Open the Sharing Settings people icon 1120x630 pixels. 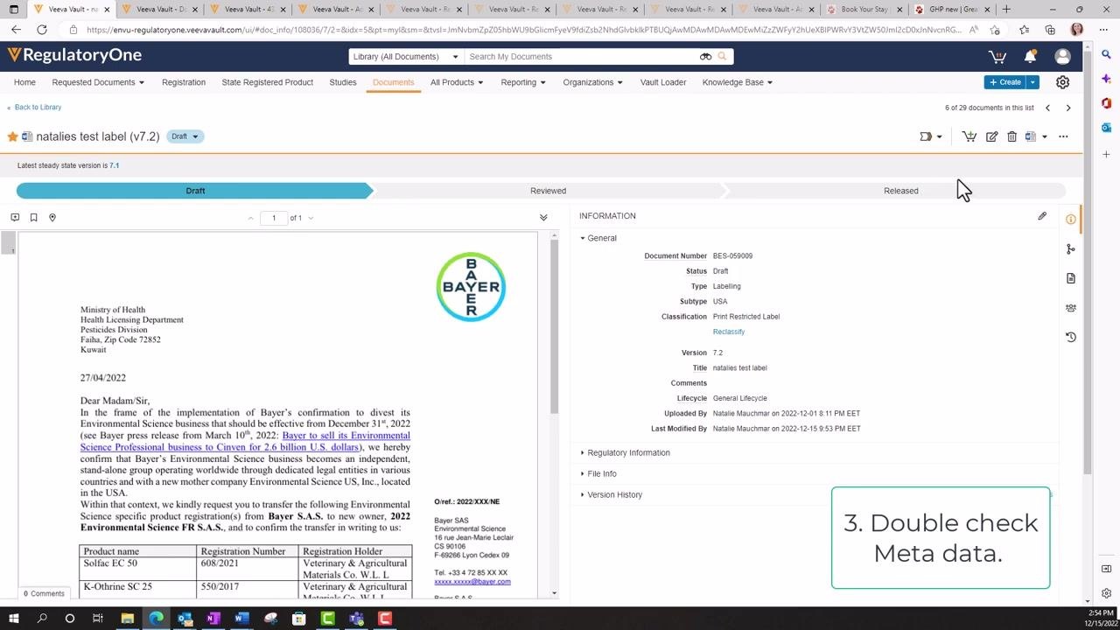click(1071, 308)
